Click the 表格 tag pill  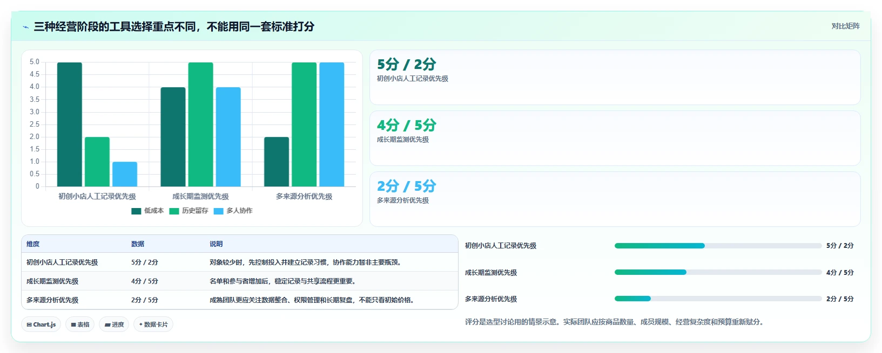pos(80,324)
